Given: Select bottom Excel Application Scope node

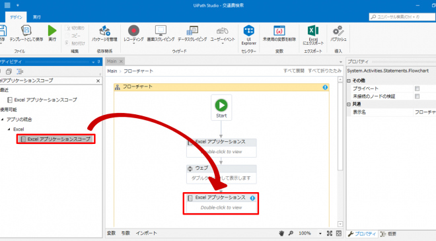Looking at the screenshot, I should pyautogui.click(x=221, y=203).
